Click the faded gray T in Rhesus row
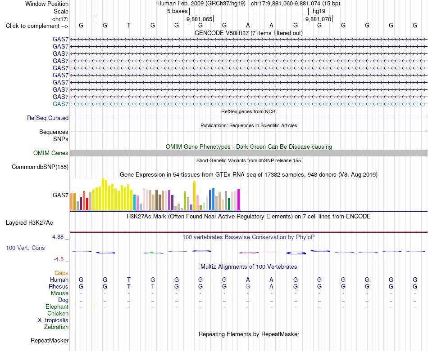 [153, 286]
